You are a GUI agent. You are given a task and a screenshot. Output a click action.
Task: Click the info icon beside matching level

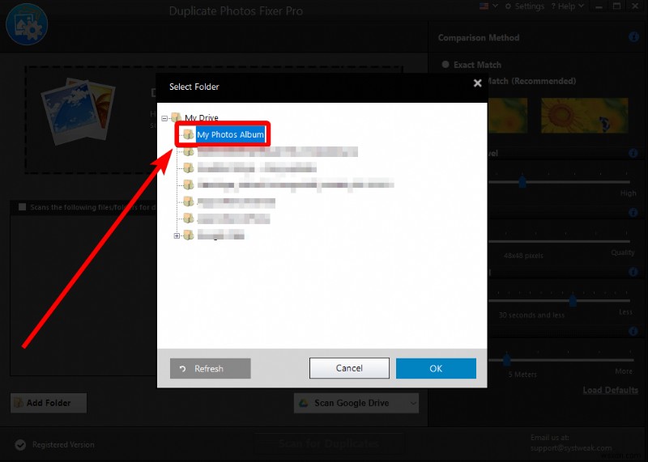pos(633,153)
